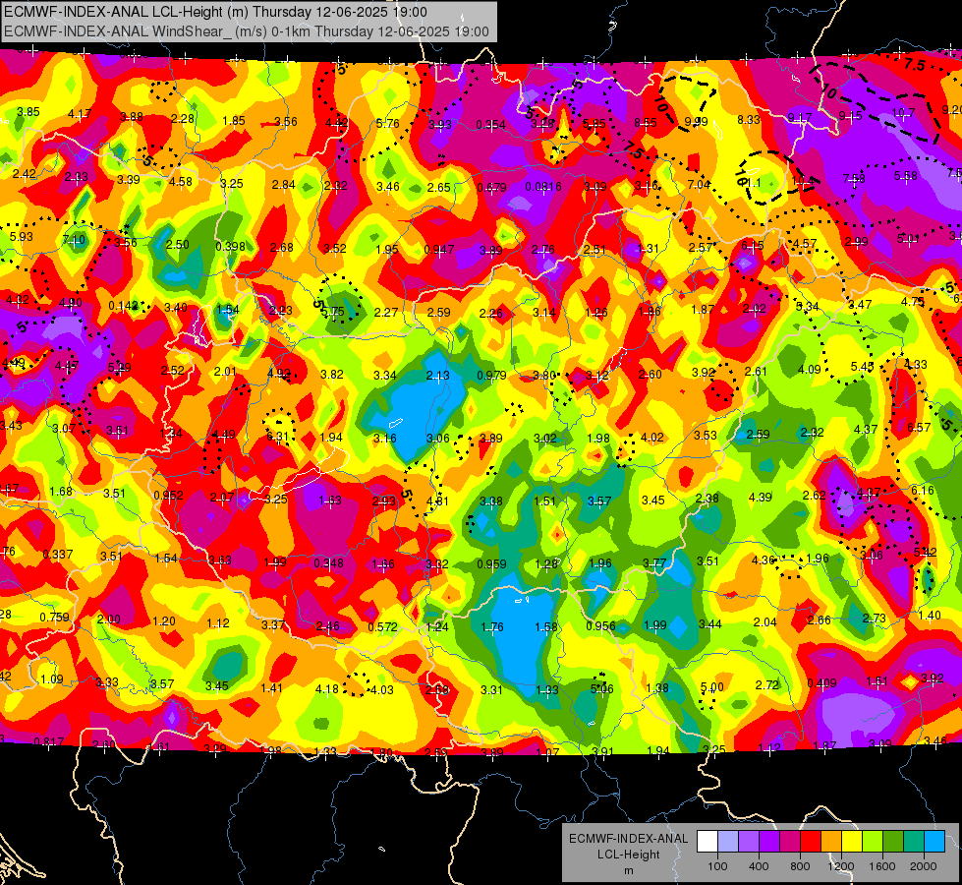Select the dark green swatch right of 1600
Viewport: 962px width, 885px height.
point(892,842)
